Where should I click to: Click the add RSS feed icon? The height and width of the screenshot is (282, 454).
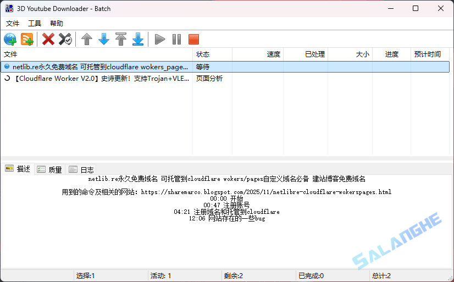click(27, 39)
